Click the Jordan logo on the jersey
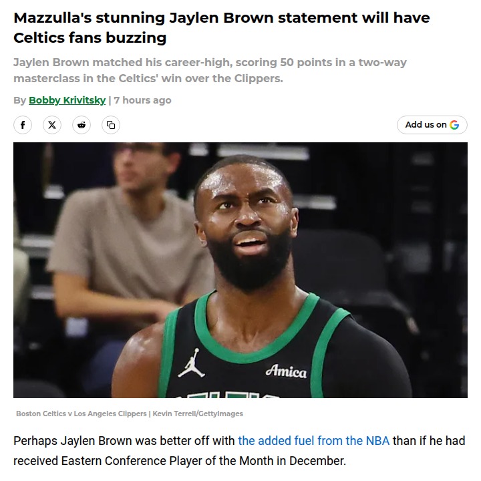This screenshot has height=481, width=481. pos(192,363)
